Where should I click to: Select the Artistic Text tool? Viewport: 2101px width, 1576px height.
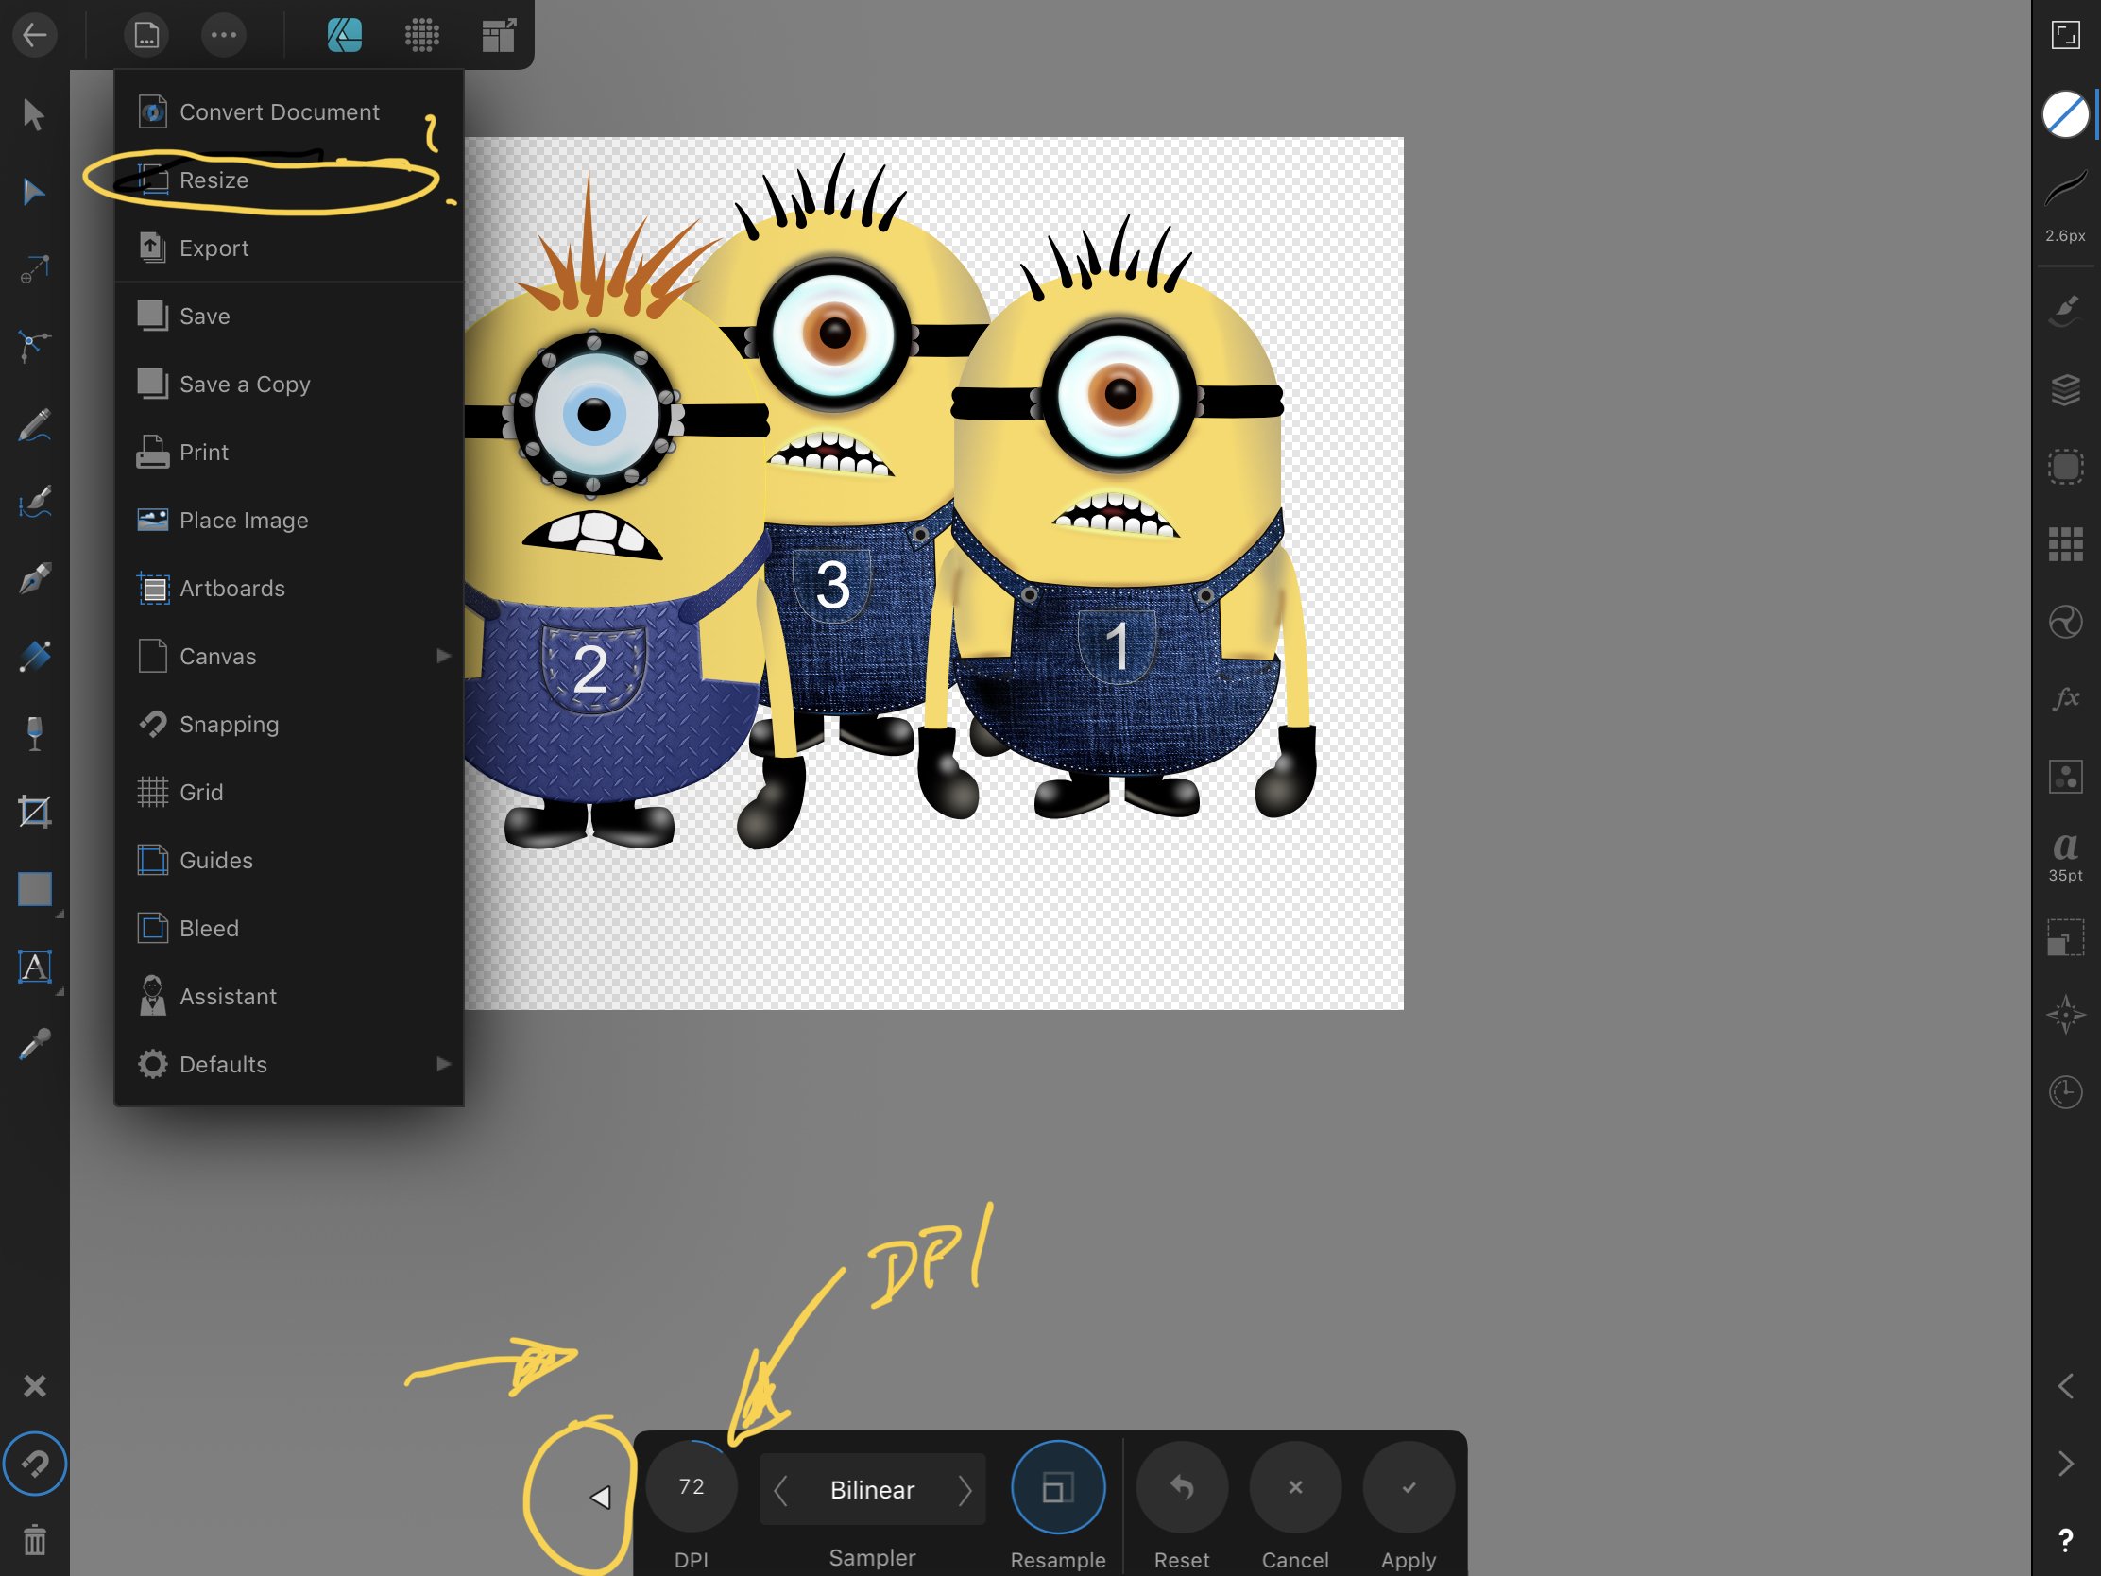[x=34, y=968]
